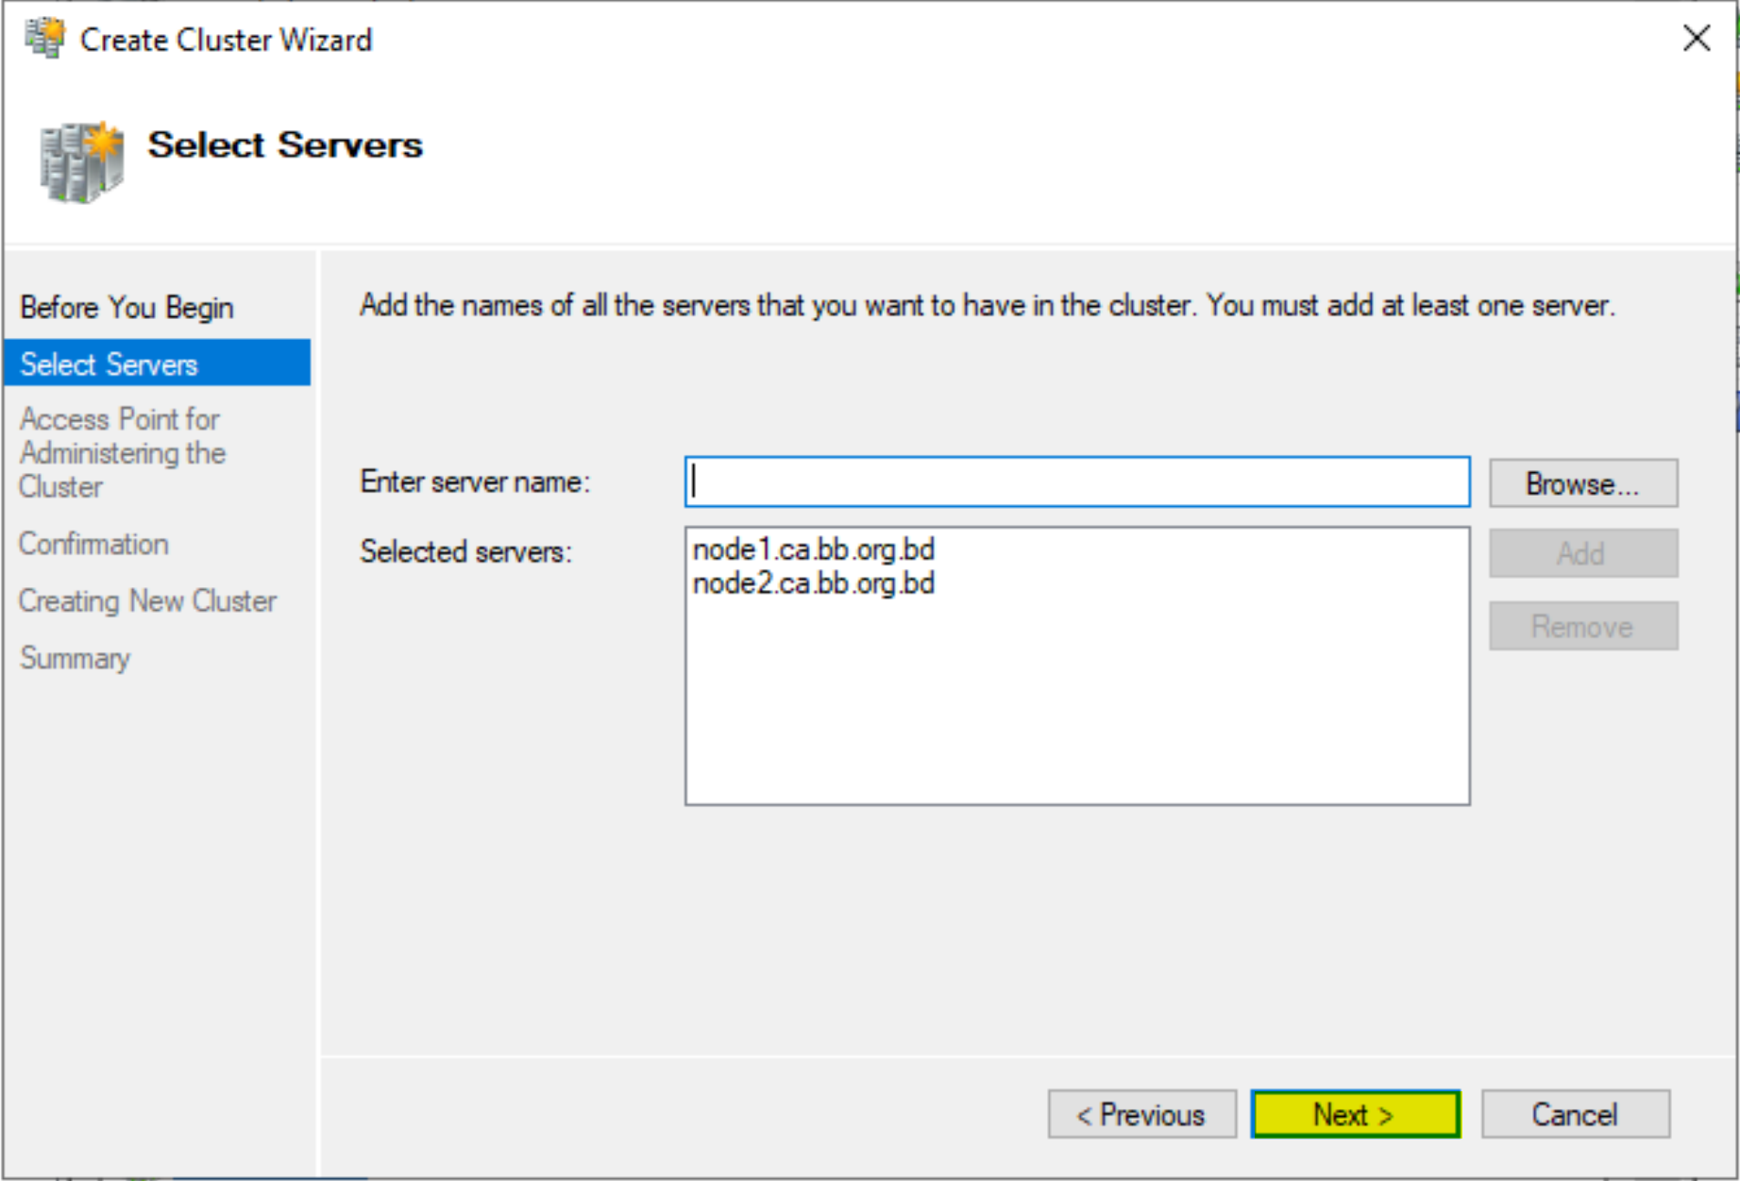Jump to the Confirmation step
The width and height of the screenshot is (1740, 1181).
click(93, 544)
